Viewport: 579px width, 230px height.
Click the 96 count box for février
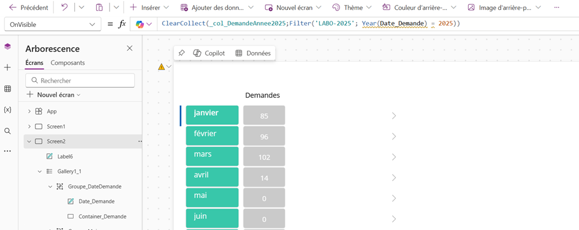pyautogui.click(x=264, y=136)
